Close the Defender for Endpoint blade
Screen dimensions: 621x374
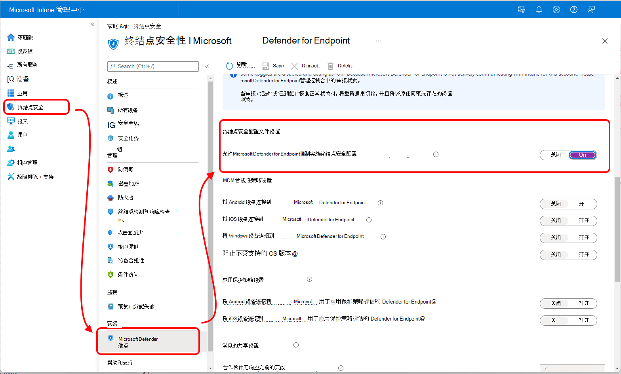(x=605, y=41)
